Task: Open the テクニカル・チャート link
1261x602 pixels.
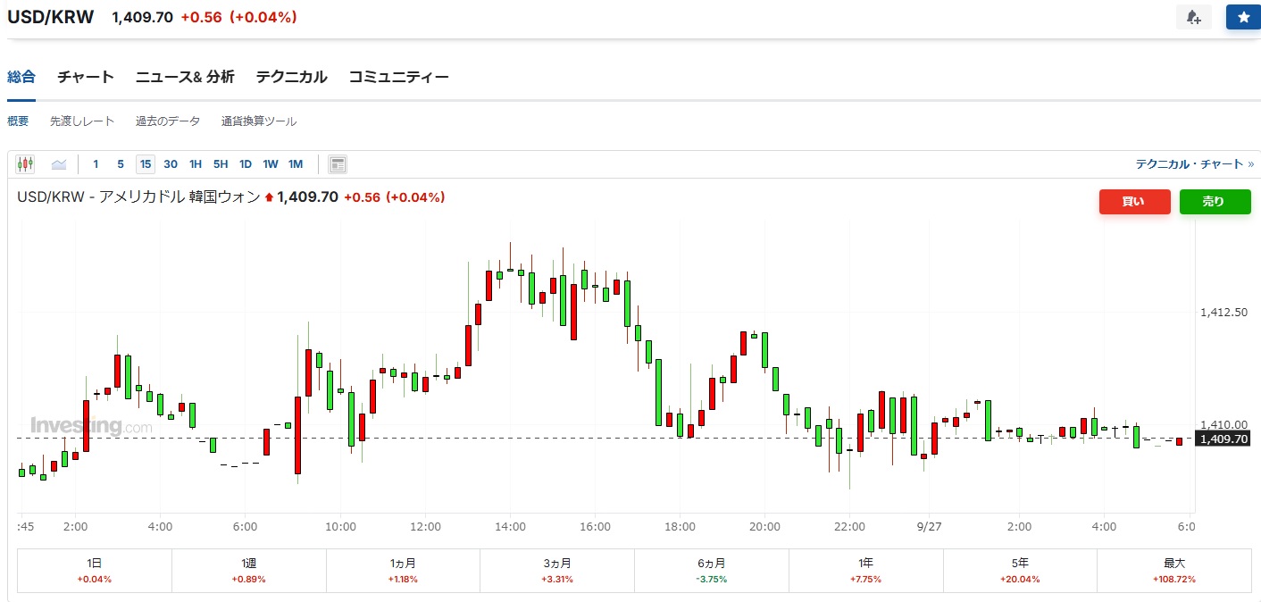Action: click(1194, 164)
